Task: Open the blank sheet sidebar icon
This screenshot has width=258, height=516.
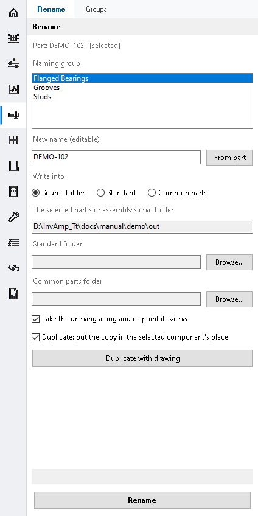Action: pos(13,166)
